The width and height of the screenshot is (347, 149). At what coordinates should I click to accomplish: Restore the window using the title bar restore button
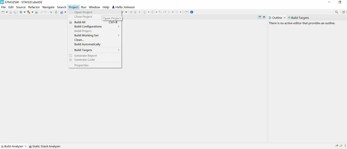tap(340, 2)
